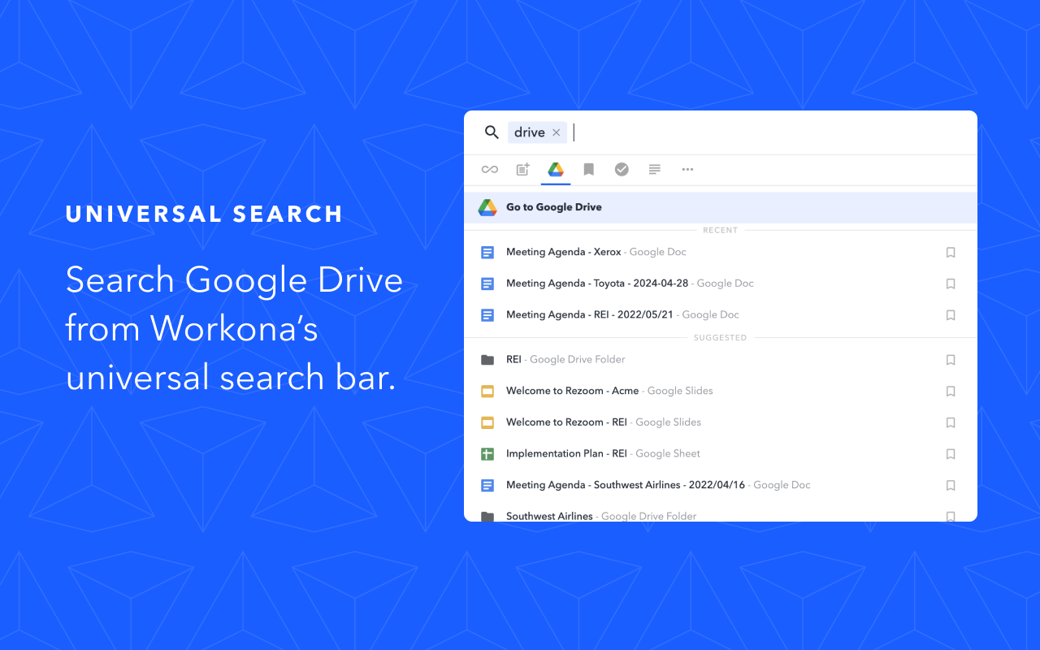1040x650 pixels.
Task: Click the Google Drive logo in highlighted row
Action: [x=487, y=207]
